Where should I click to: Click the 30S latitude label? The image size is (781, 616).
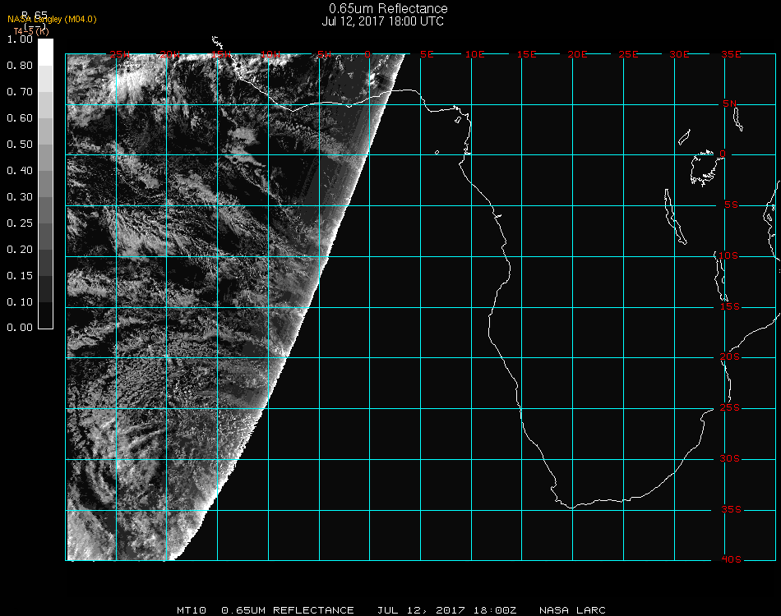[x=730, y=459]
